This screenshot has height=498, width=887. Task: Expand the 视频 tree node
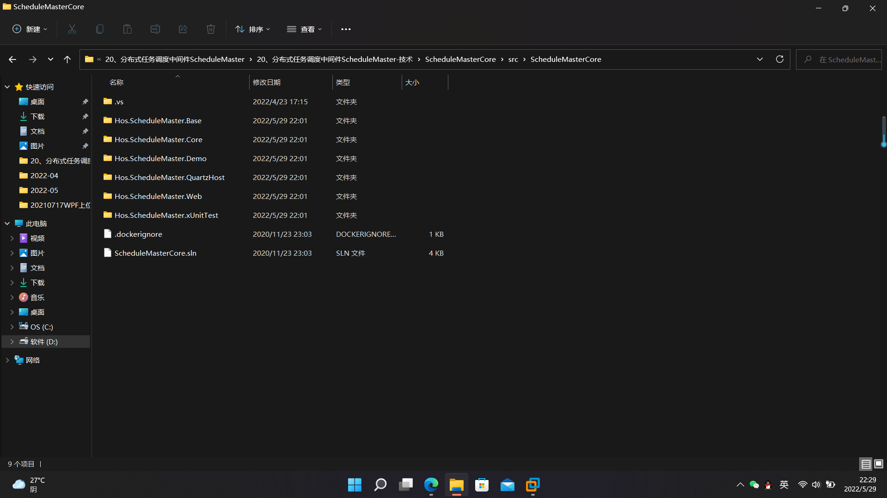click(12, 238)
